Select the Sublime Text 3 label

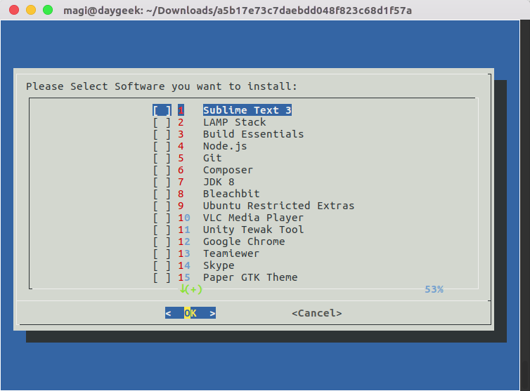pyautogui.click(x=247, y=110)
